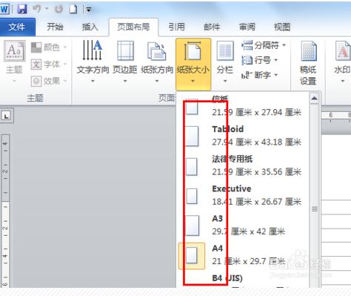Open the 邮件 tab
The height and width of the screenshot is (296, 351).
212,27
